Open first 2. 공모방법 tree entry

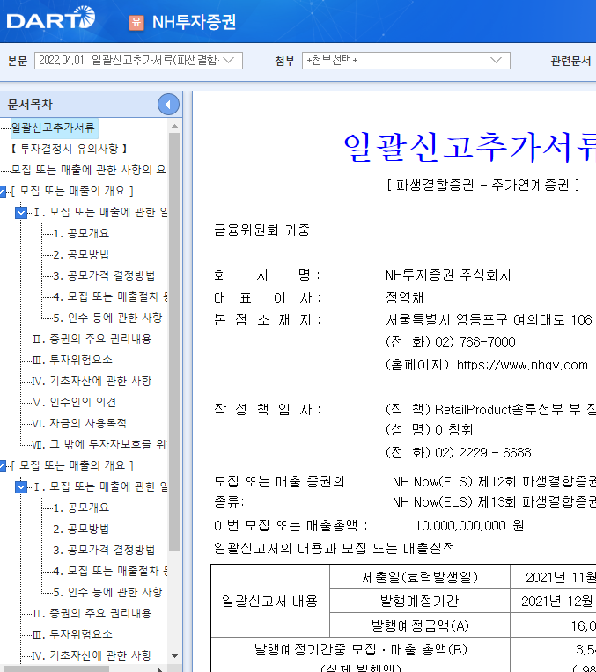tap(81, 254)
